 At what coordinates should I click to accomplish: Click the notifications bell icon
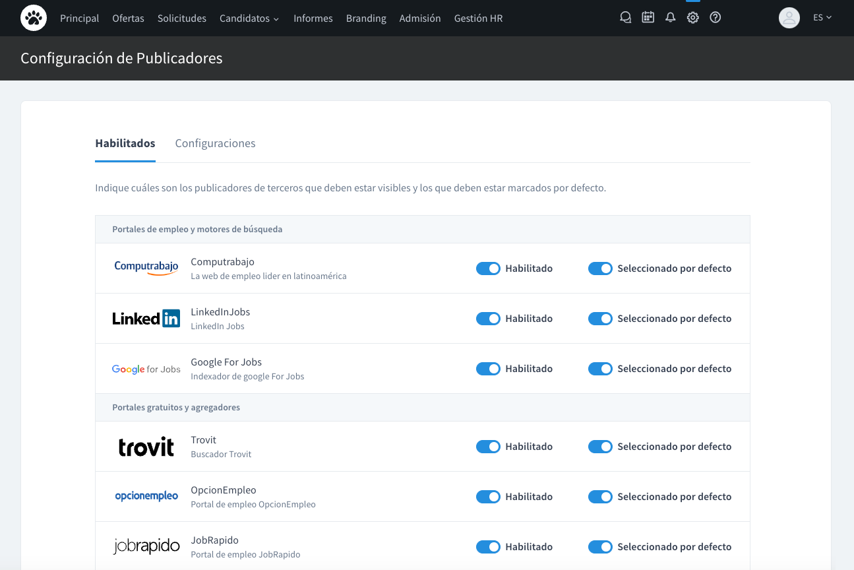pyautogui.click(x=670, y=18)
